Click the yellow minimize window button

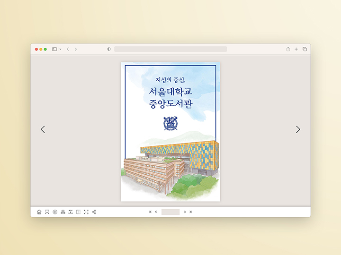tap(41, 49)
